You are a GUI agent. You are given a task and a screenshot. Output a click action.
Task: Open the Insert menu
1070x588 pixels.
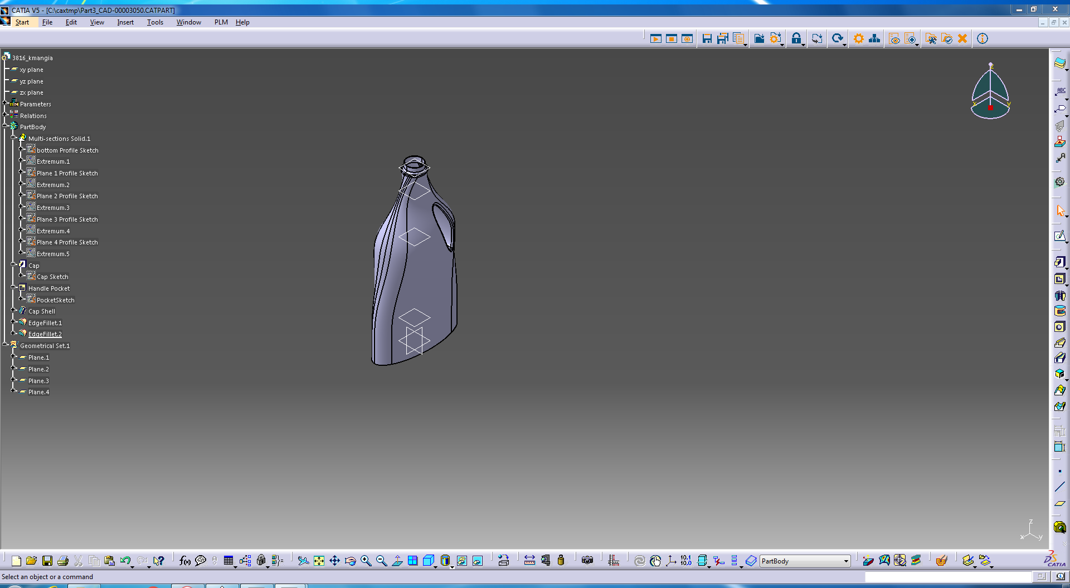point(125,22)
